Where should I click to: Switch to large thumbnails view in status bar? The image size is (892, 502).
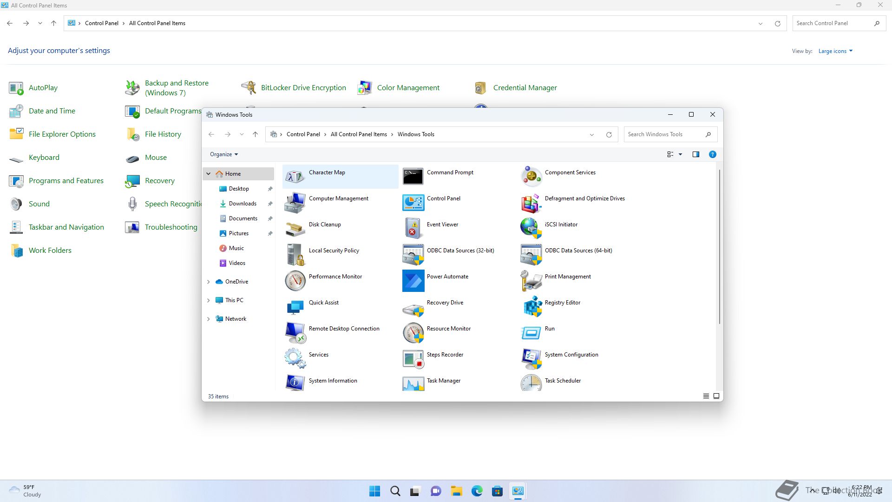pyautogui.click(x=716, y=396)
